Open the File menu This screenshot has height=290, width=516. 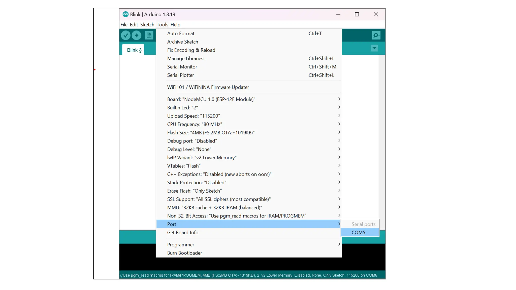click(124, 24)
